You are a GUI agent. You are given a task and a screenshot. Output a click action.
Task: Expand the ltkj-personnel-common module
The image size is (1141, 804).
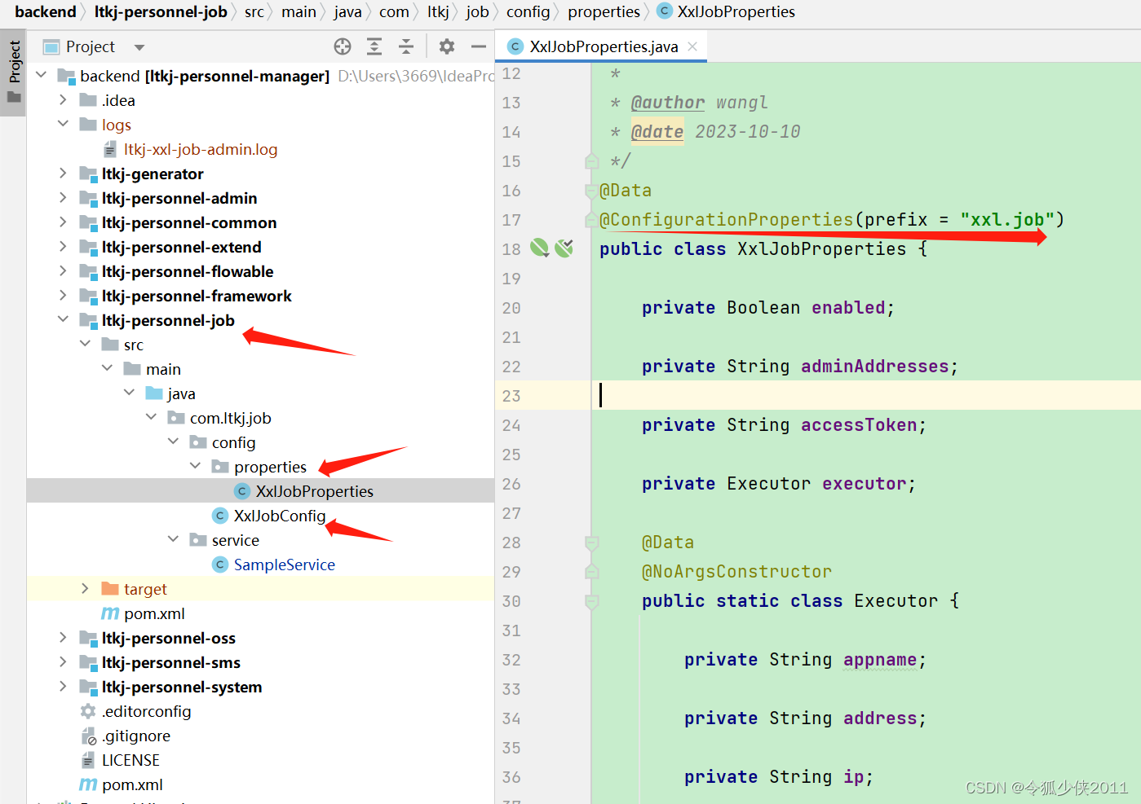(x=63, y=222)
